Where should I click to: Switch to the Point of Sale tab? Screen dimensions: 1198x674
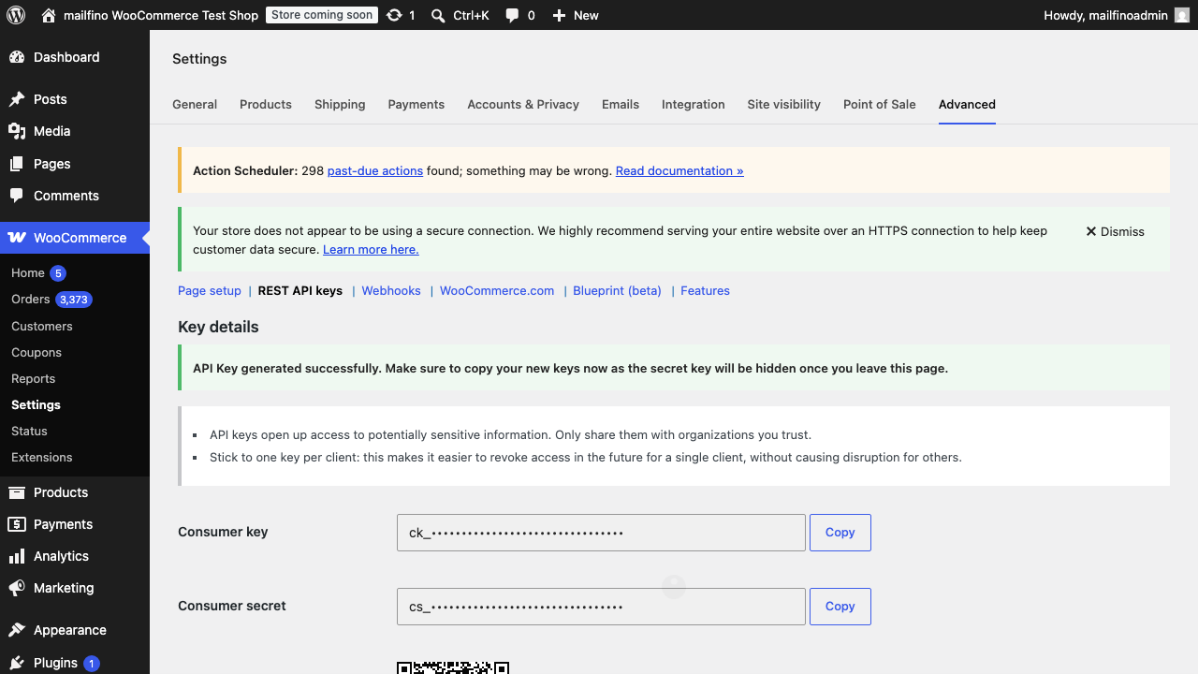[880, 104]
